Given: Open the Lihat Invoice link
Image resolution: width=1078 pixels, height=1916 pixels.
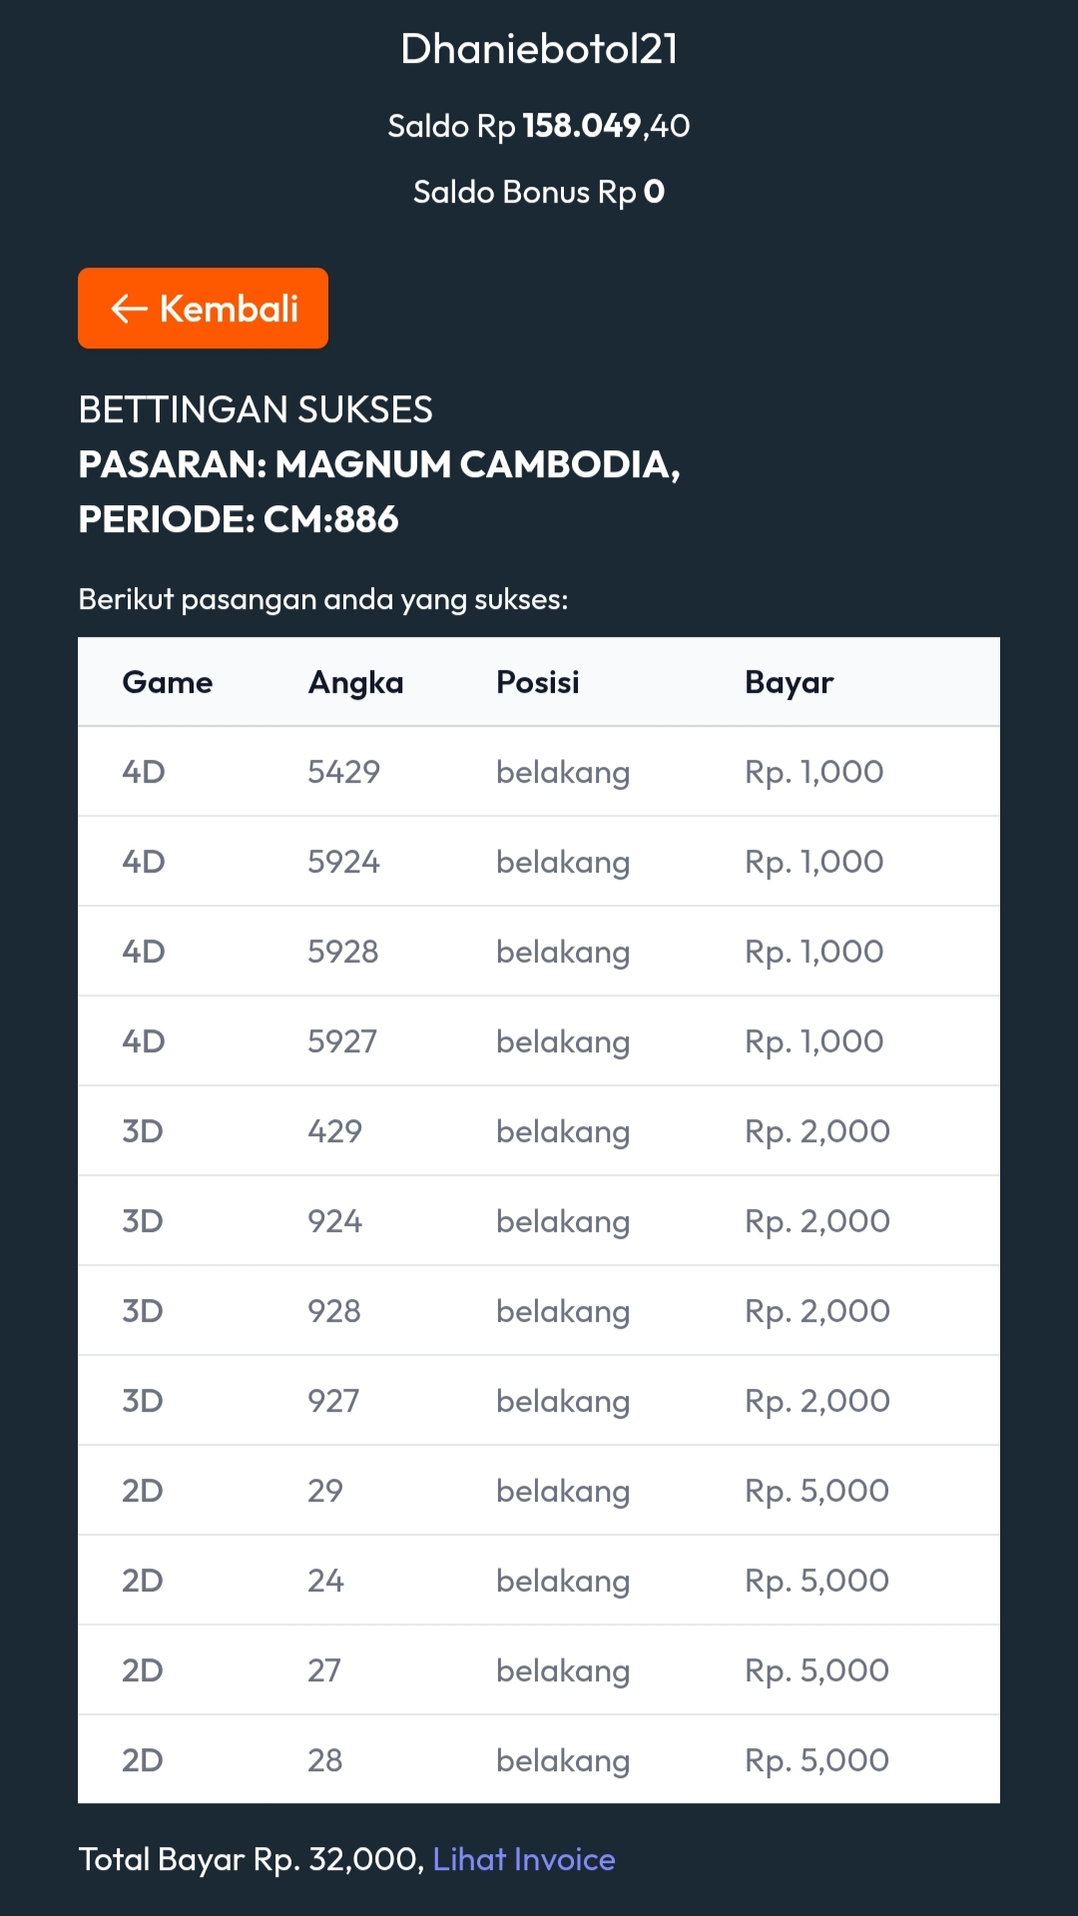Looking at the screenshot, I should (x=523, y=1859).
